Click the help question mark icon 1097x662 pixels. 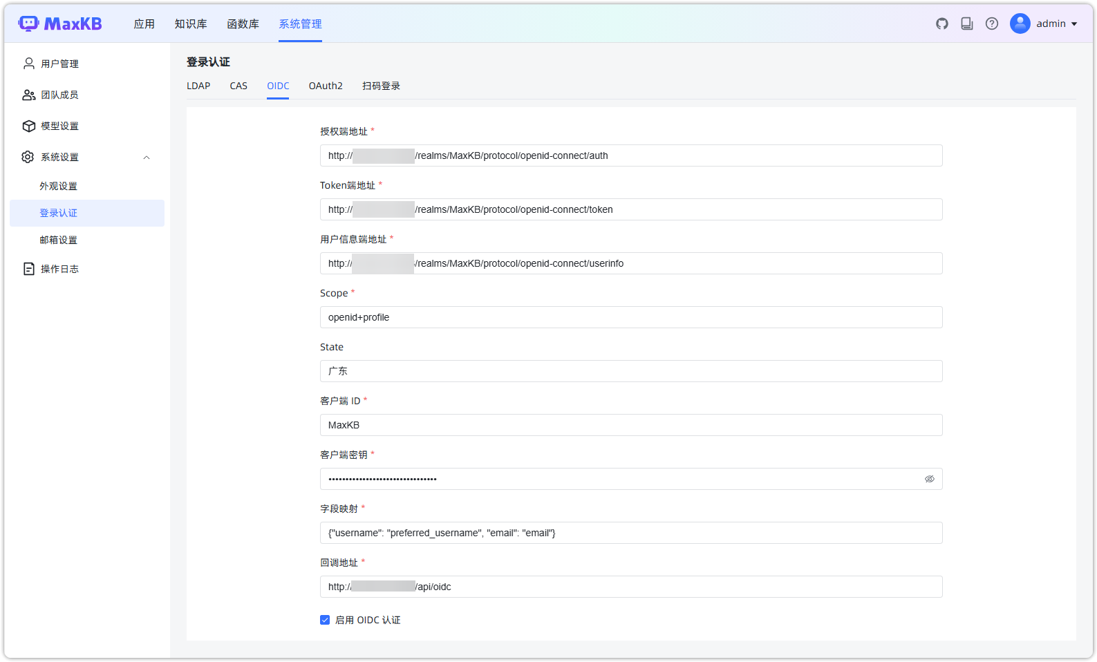click(x=992, y=23)
